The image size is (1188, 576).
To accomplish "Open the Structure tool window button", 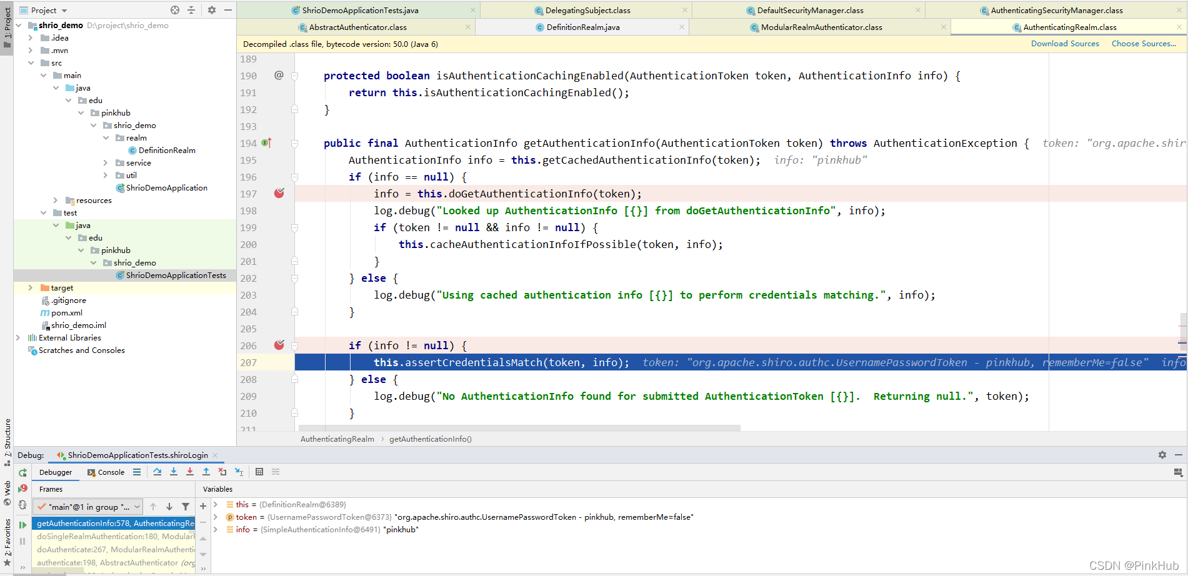I will (7, 442).
